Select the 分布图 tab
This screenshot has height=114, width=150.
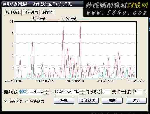[48, 13]
